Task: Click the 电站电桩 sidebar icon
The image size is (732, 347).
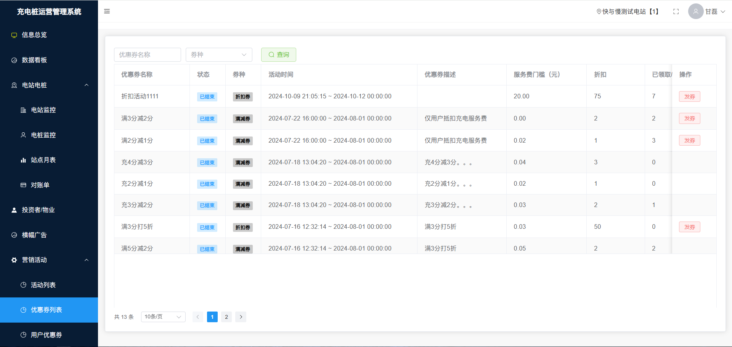Action: [x=14, y=85]
